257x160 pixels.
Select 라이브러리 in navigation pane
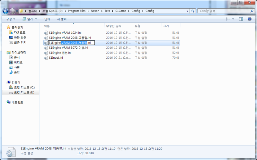[x=19, y=53]
